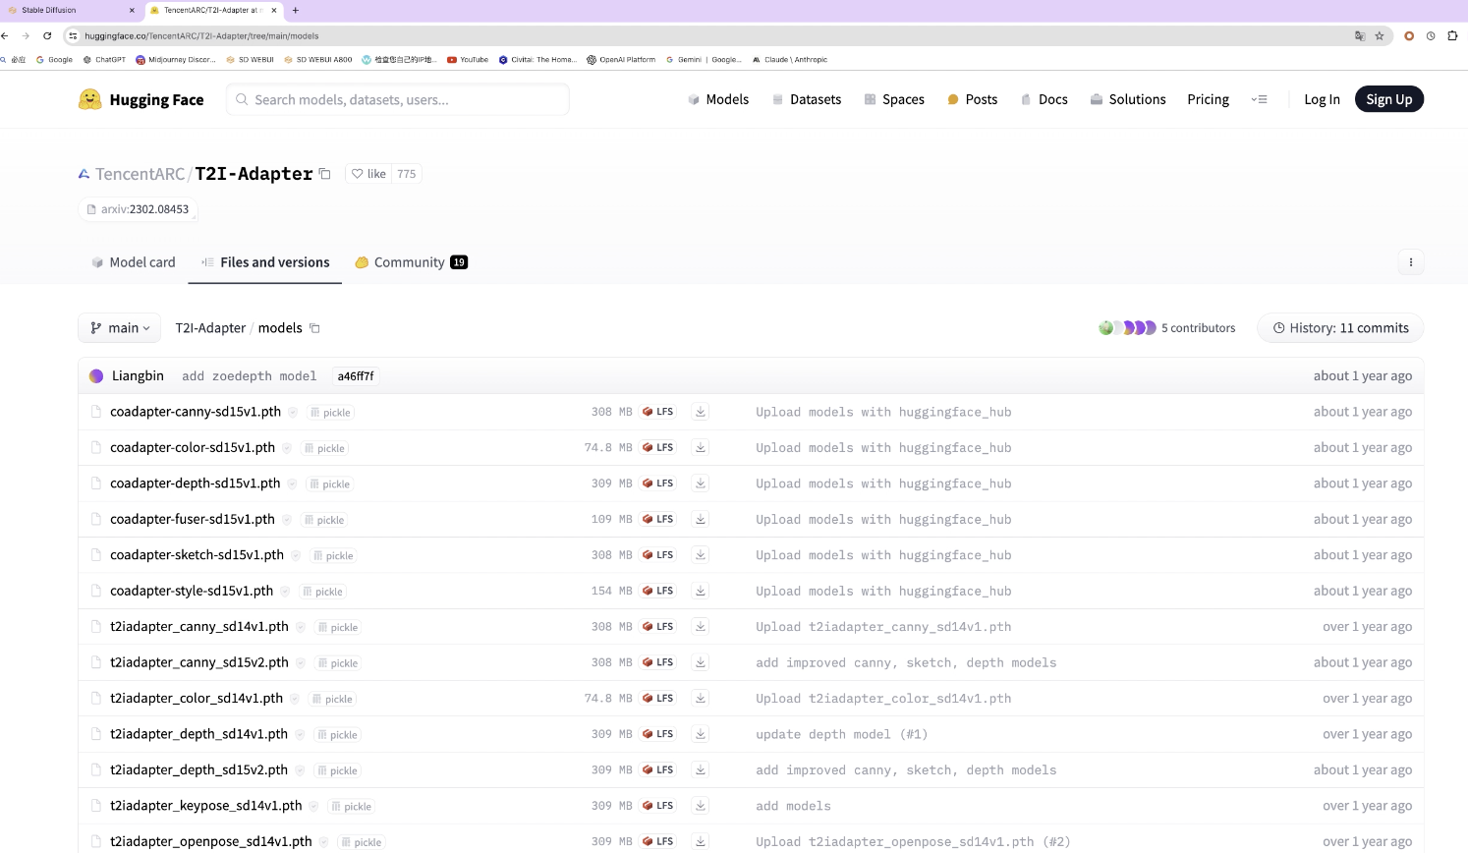Download coadapter-fuser-sd15v1.pth file
Viewport: 1468px width, 853px height.
(701, 519)
